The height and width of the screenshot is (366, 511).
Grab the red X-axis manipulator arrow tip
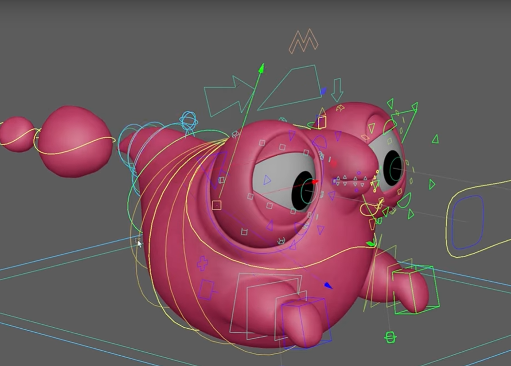314,182
